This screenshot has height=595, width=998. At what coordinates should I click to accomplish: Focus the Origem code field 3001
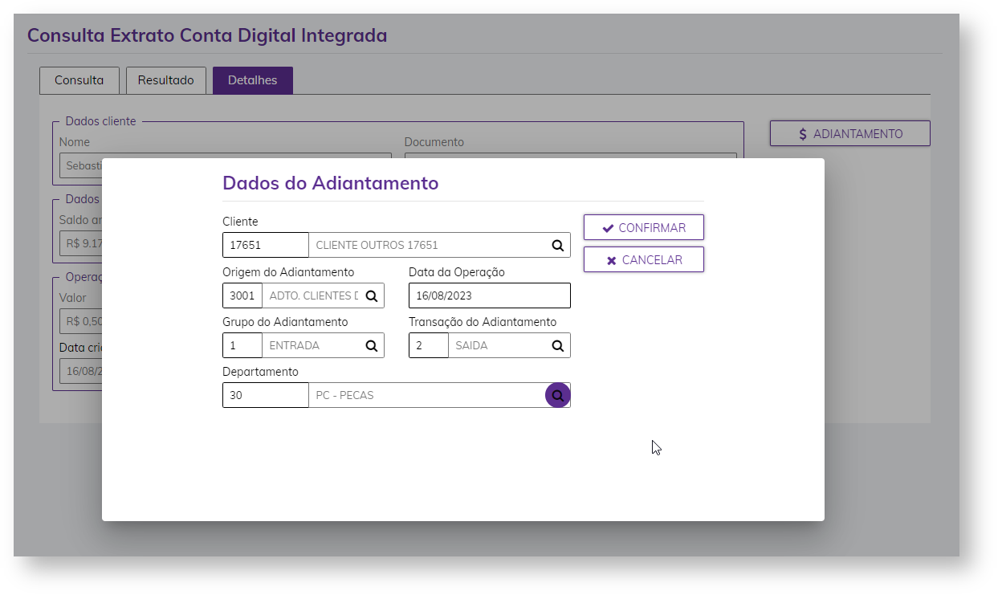tap(242, 295)
